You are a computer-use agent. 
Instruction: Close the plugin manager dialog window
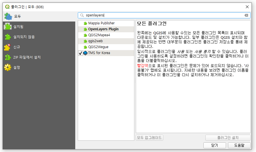[x=247, y=7]
